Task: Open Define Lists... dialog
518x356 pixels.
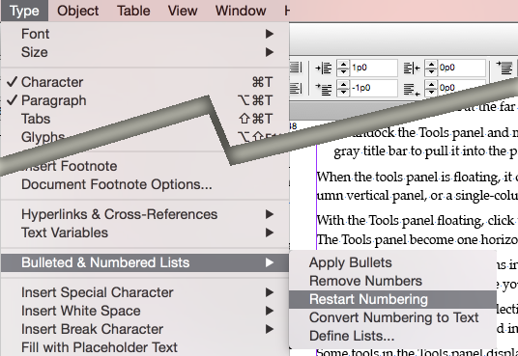Action: click(x=392, y=336)
